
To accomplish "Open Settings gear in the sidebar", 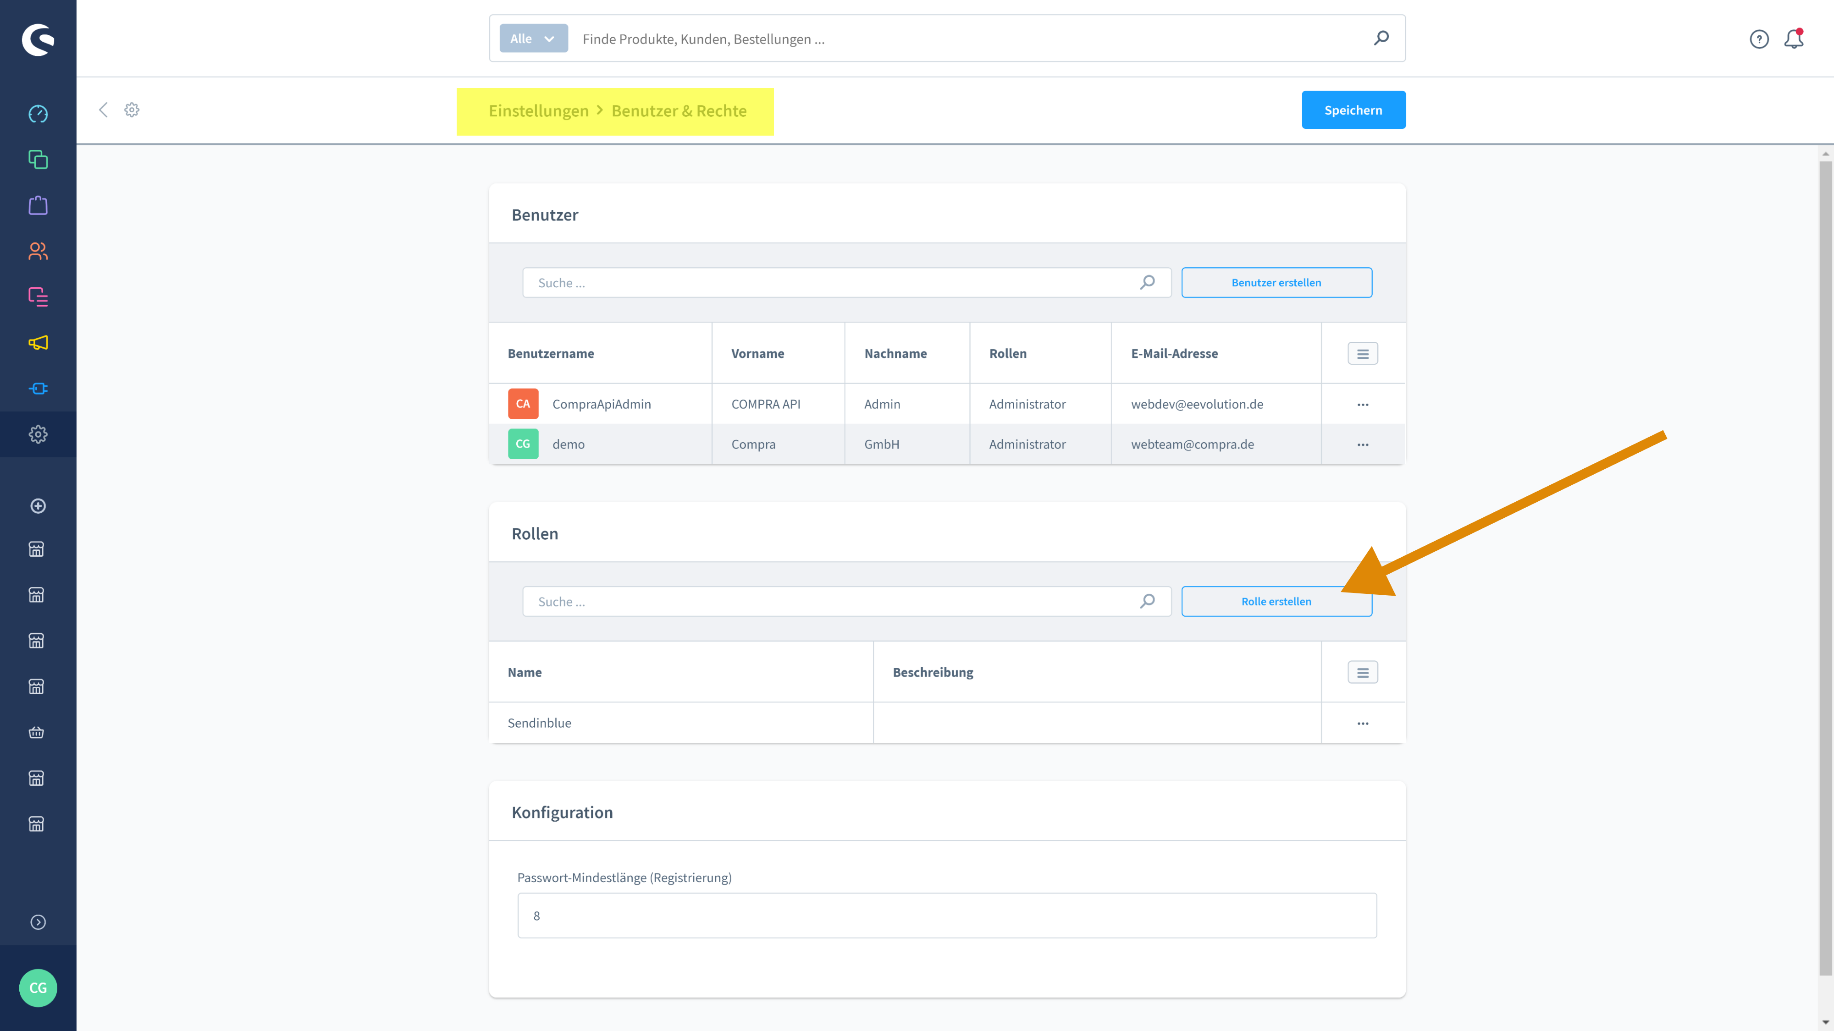I will [x=38, y=434].
